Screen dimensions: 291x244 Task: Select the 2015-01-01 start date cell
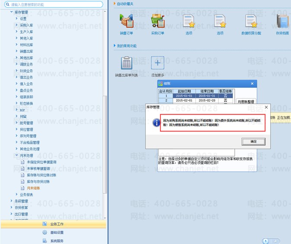pos(184,96)
